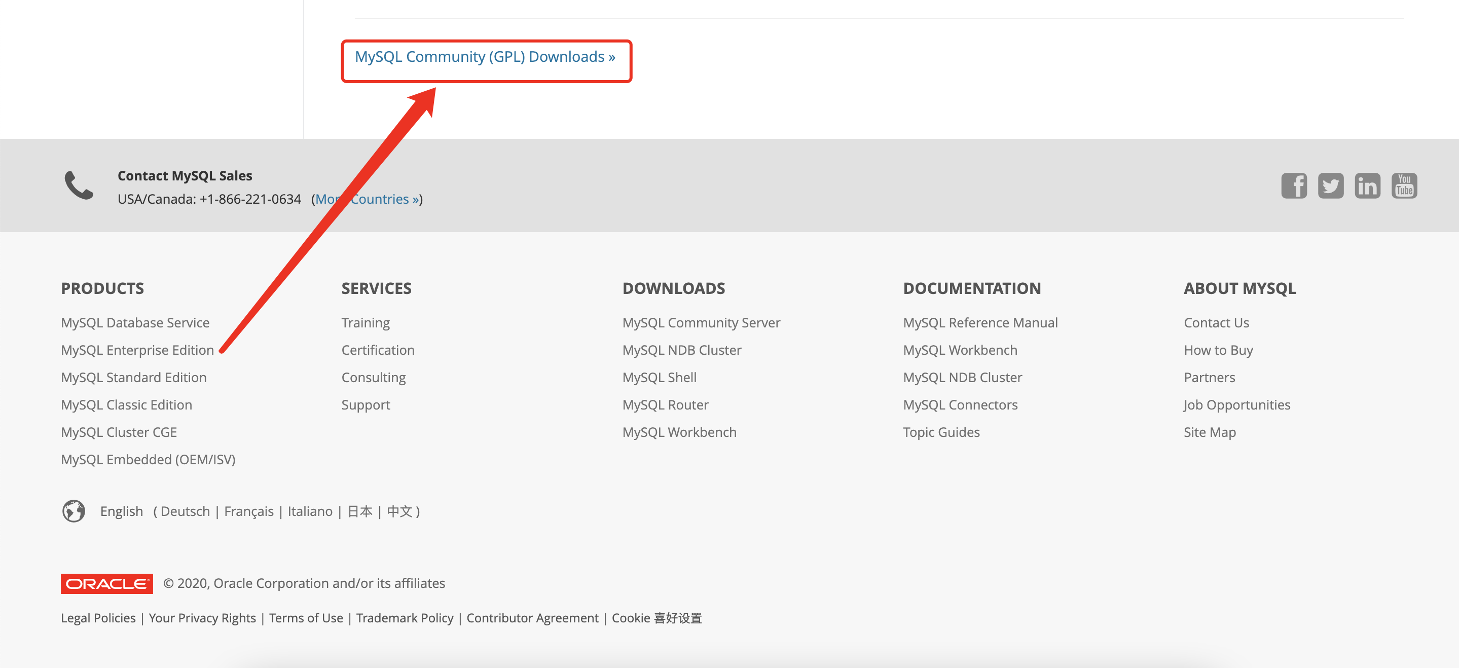Open MySQL Reference Manual link
Screen dimensions: 1459x668
tap(980, 323)
